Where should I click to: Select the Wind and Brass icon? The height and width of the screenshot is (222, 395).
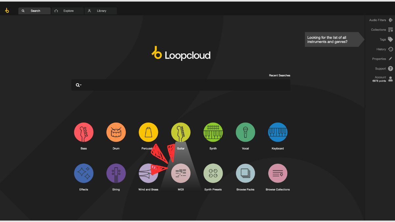click(148, 173)
